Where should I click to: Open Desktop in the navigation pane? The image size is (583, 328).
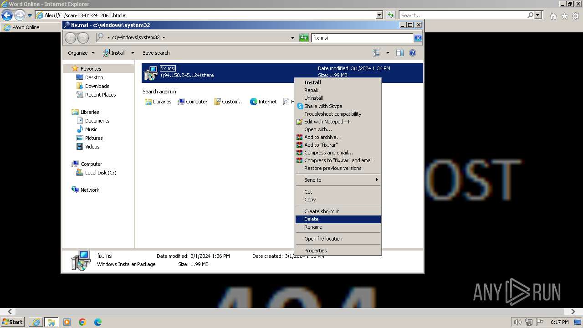94,77
